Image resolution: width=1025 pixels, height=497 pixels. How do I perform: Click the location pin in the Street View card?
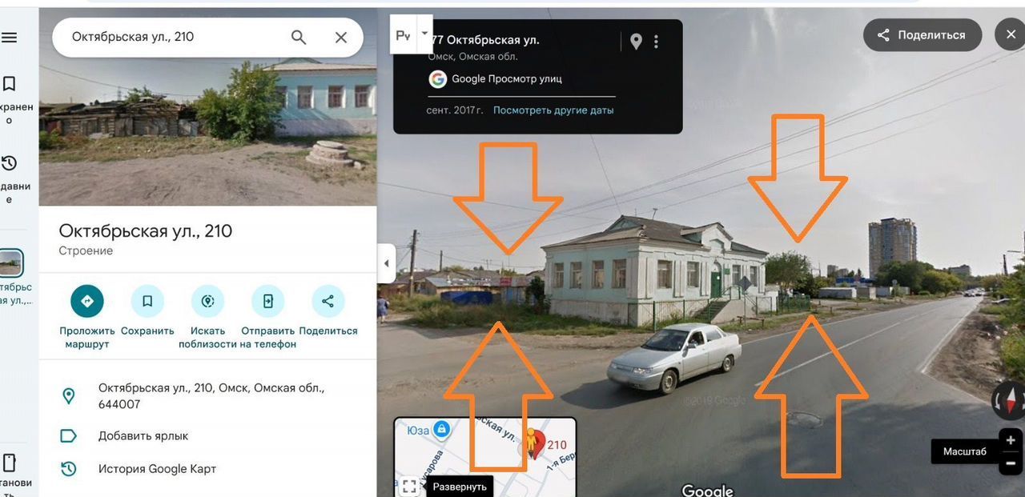(636, 42)
